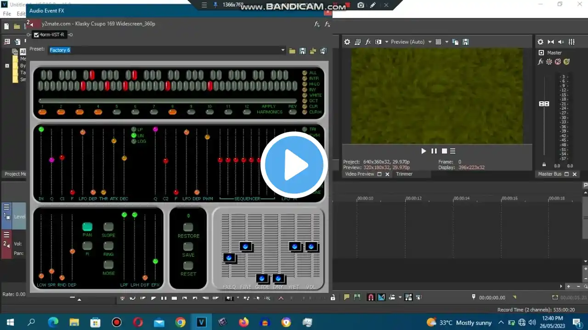Open the plug-in chain button with the plus sign
Viewport: 588px width, 330px height.
(317, 24)
